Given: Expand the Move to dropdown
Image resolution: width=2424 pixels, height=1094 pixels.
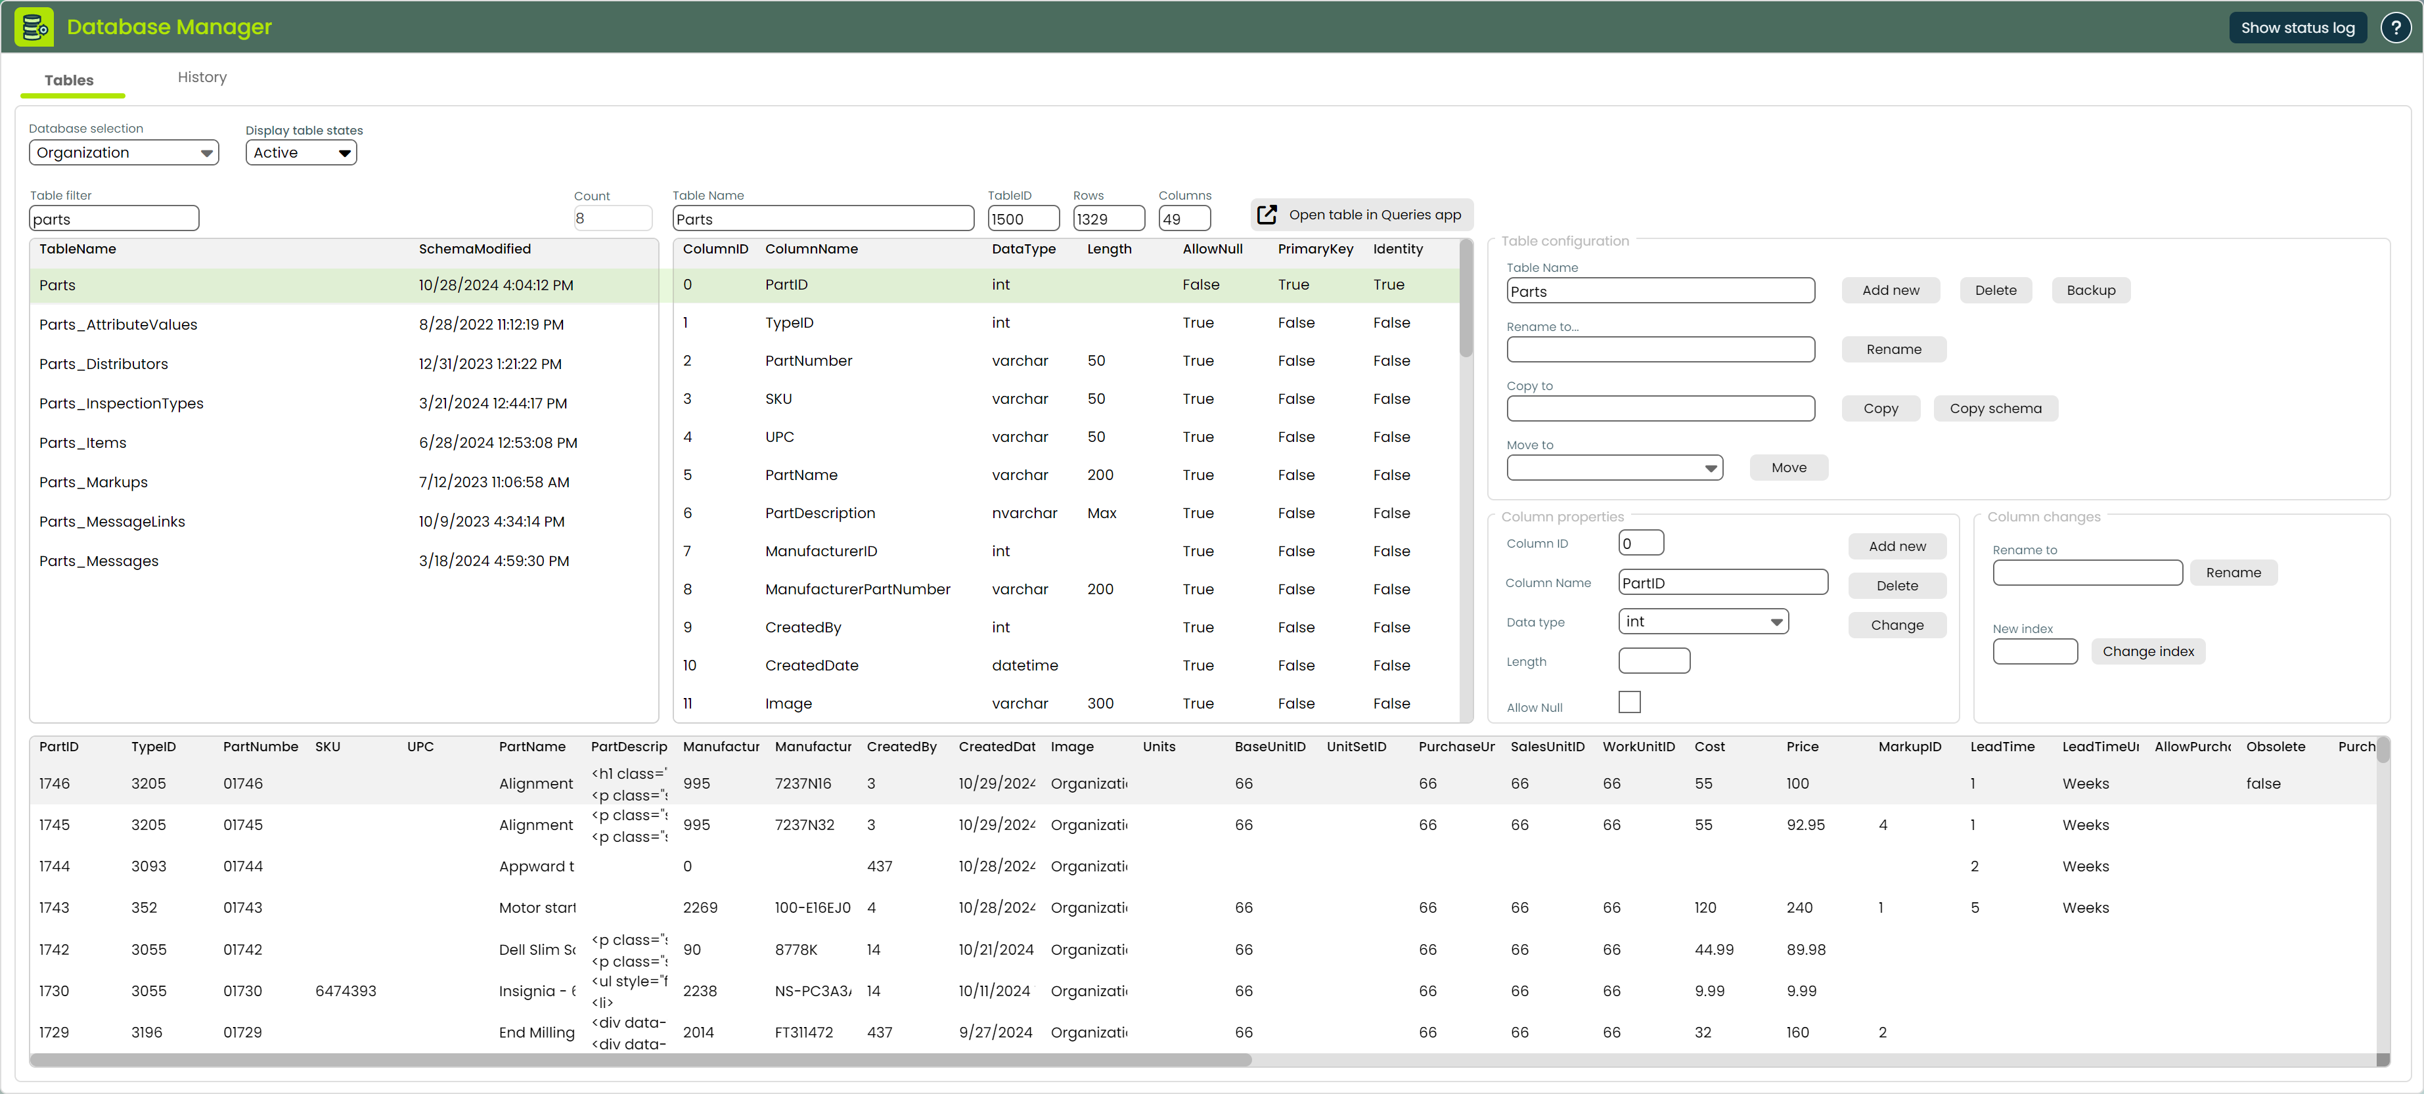Looking at the screenshot, I should pyautogui.click(x=1615, y=468).
